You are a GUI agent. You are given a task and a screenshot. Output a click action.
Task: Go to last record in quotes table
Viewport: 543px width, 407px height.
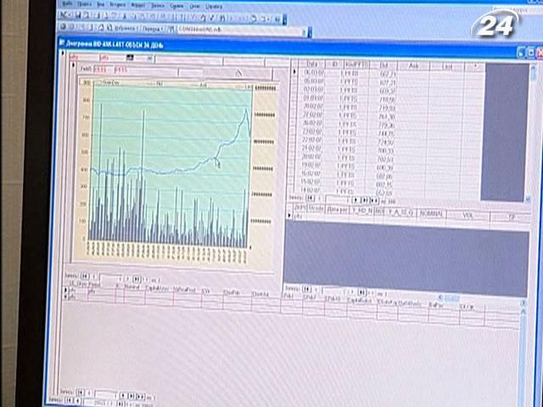365,200
